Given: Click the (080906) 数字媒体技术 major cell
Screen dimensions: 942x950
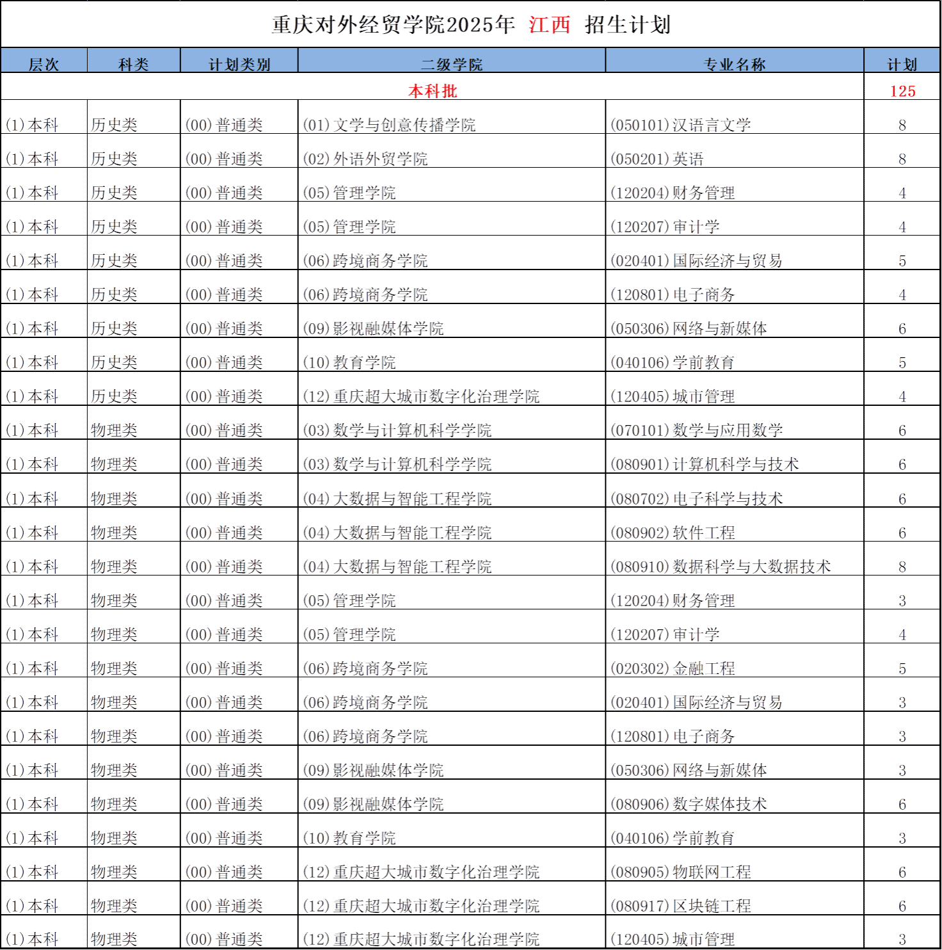Looking at the screenshot, I should pyautogui.click(x=689, y=805).
